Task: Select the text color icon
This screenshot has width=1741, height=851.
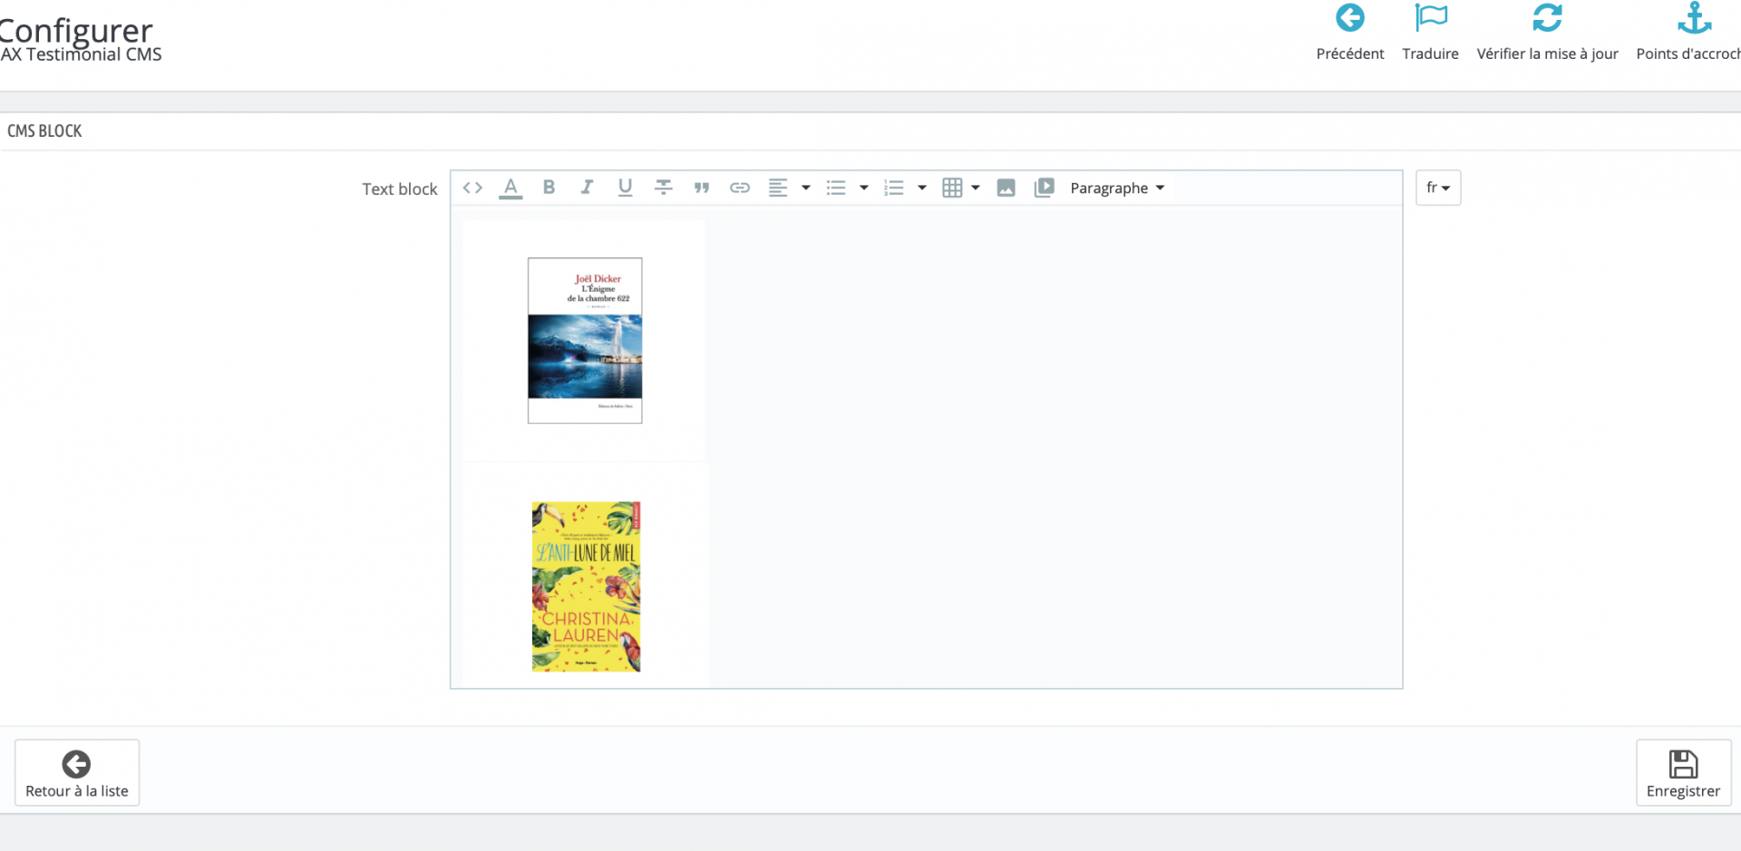Action: 511,188
